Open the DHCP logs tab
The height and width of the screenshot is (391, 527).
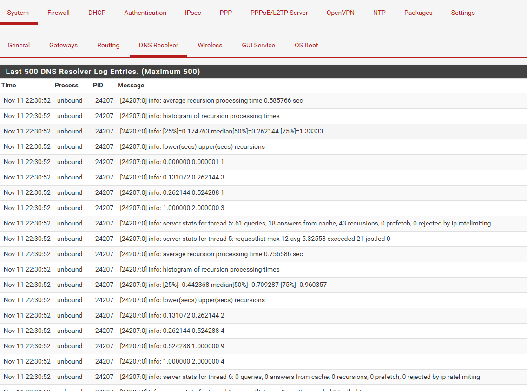click(97, 13)
